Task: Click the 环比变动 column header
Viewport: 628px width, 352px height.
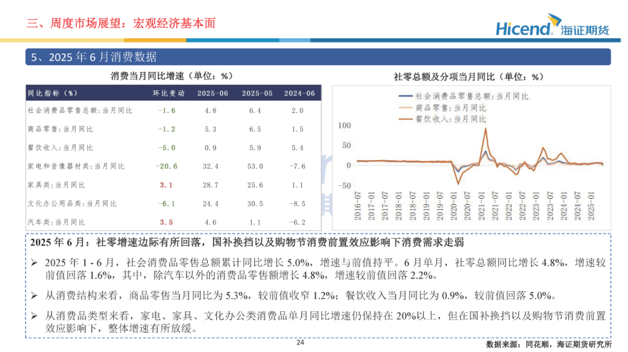Action: coord(169,93)
